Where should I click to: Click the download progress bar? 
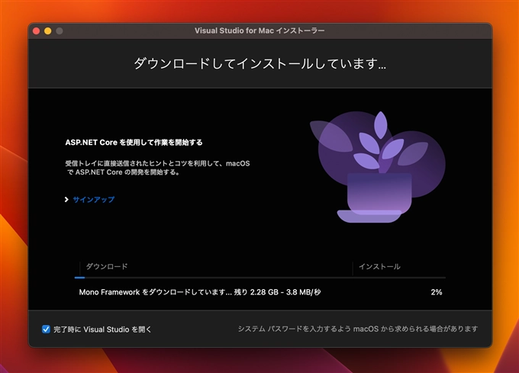click(259, 278)
